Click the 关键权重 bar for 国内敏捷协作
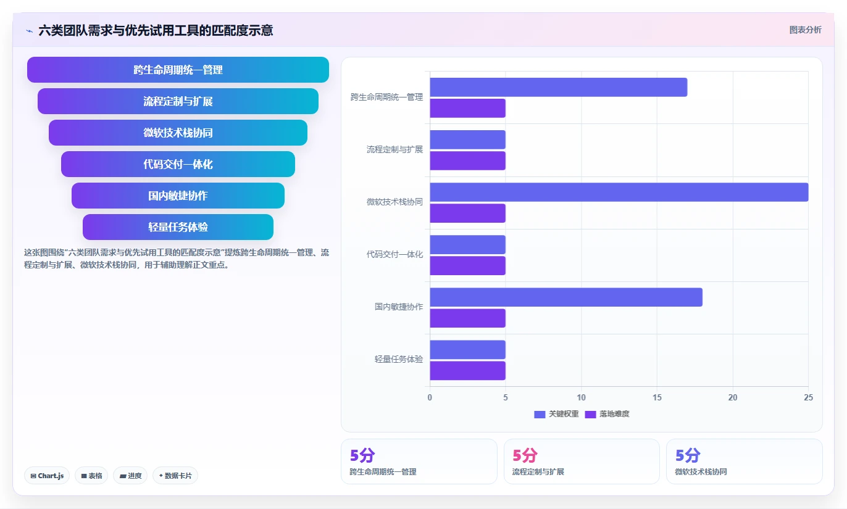Viewport: 847px width, 509px height. [x=566, y=297]
